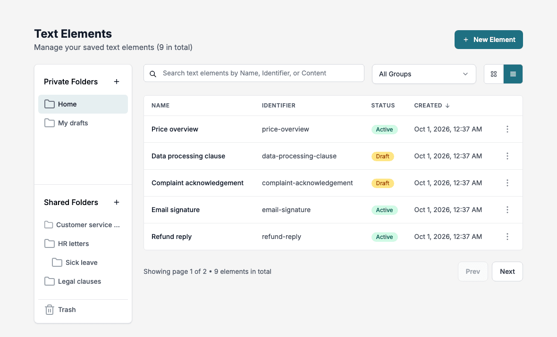Click the Draft badge for Data processing clause

click(x=382, y=156)
